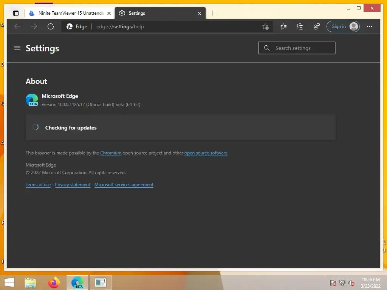Launch Firefox from the taskbar
Image resolution: width=387 pixels, height=290 pixels.
tap(54, 282)
